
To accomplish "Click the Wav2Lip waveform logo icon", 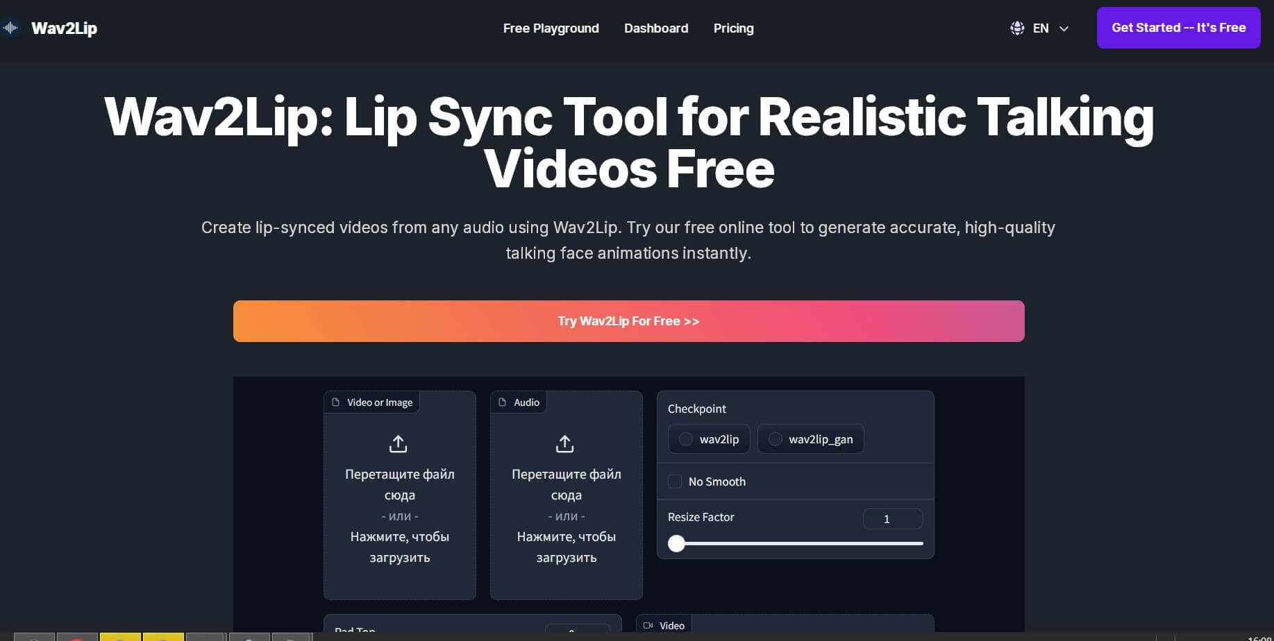I will (x=11, y=28).
